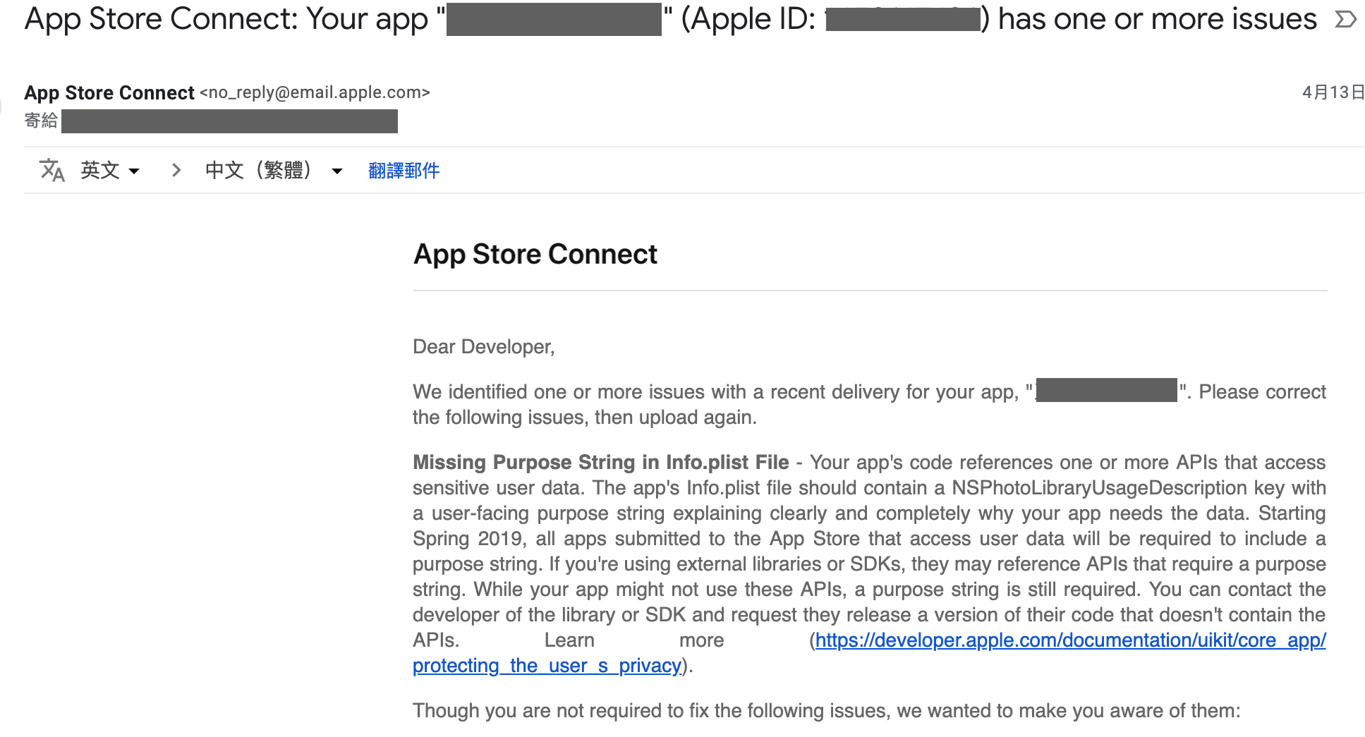The image size is (1365, 737).
Task: Select the sender name App Store Connect
Action: [109, 92]
